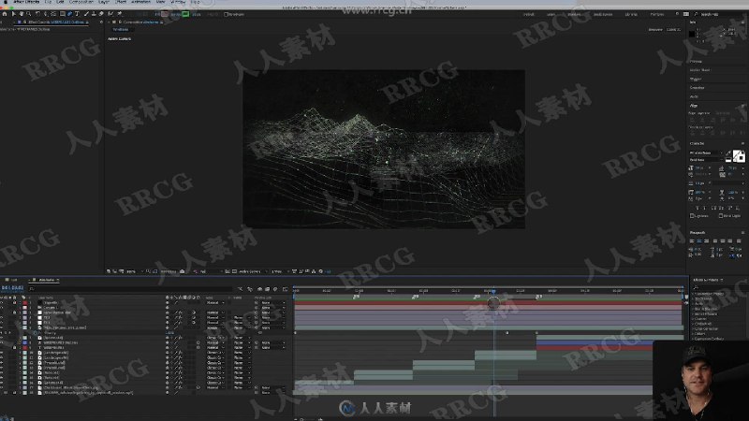
Task: Click the current time indicator playhead
Action: [x=493, y=291]
